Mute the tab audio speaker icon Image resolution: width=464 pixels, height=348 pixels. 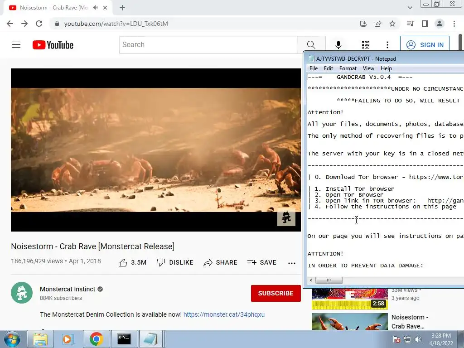point(95,8)
